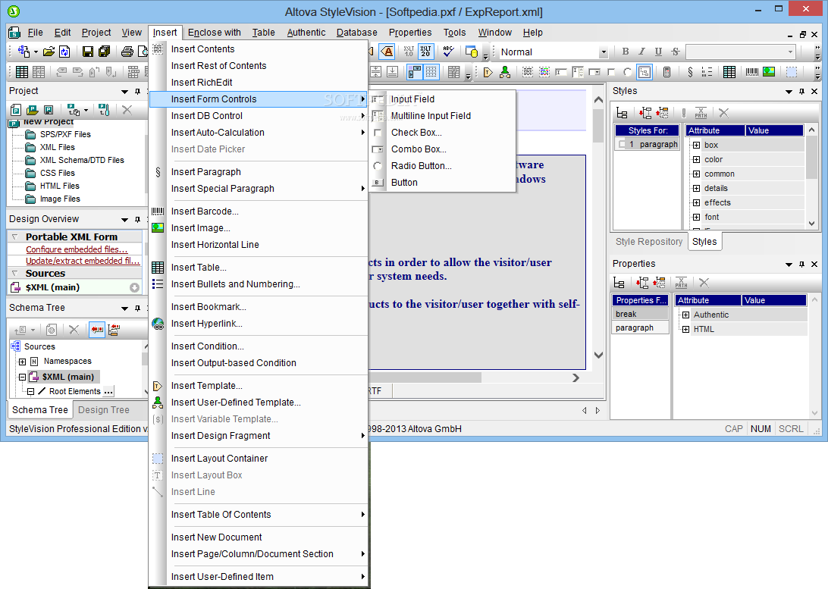Click the Insert User-Defined Template green figure icon
Image resolution: width=828 pixels, height=589 pixels.
point(505,72)
